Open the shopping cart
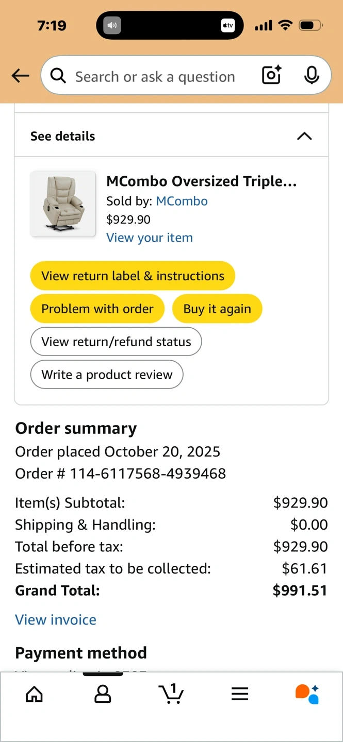 point(171,694)
